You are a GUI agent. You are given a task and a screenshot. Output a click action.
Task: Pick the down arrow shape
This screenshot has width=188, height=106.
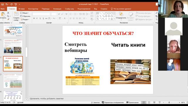pyautogui.click(x=109, y=16)
